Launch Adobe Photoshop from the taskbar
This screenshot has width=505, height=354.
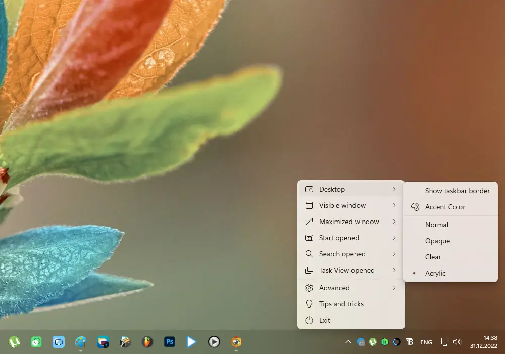point(169,342)
